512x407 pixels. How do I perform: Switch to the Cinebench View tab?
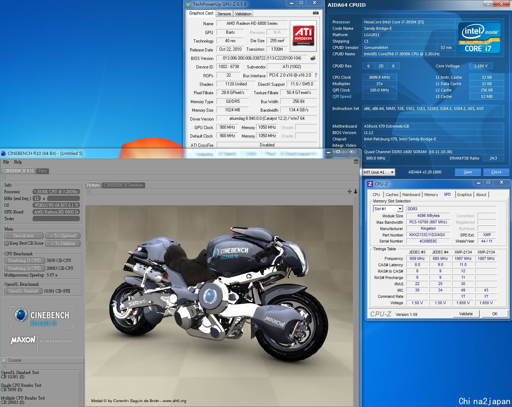coord(43,171)
